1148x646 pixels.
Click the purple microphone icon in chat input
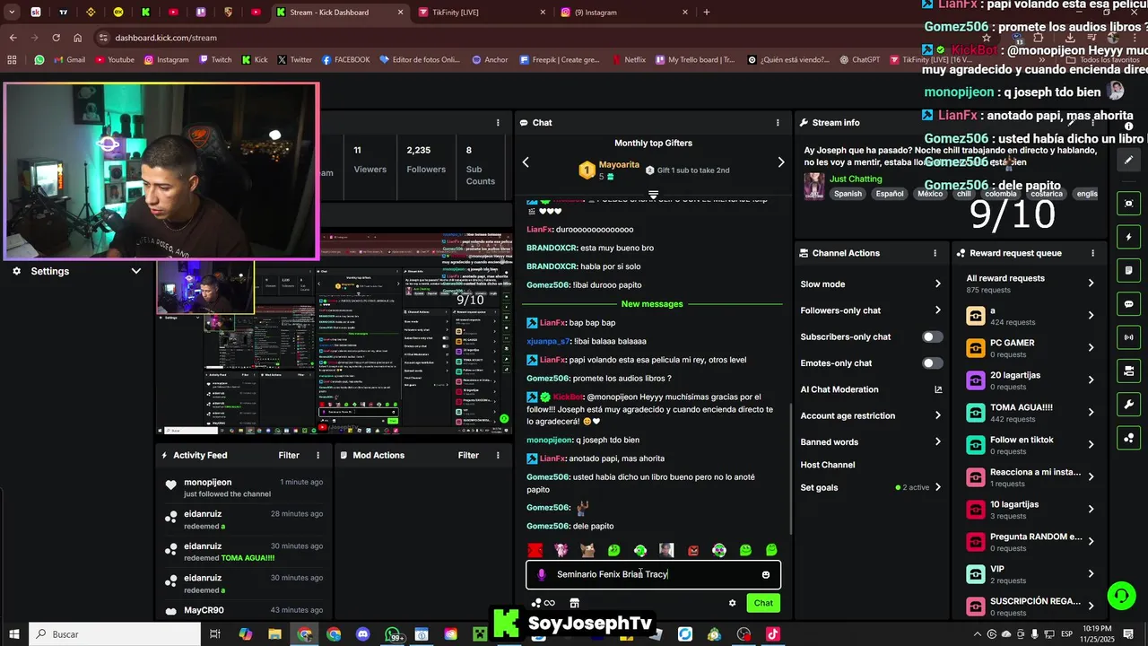(x=541, y=574)
